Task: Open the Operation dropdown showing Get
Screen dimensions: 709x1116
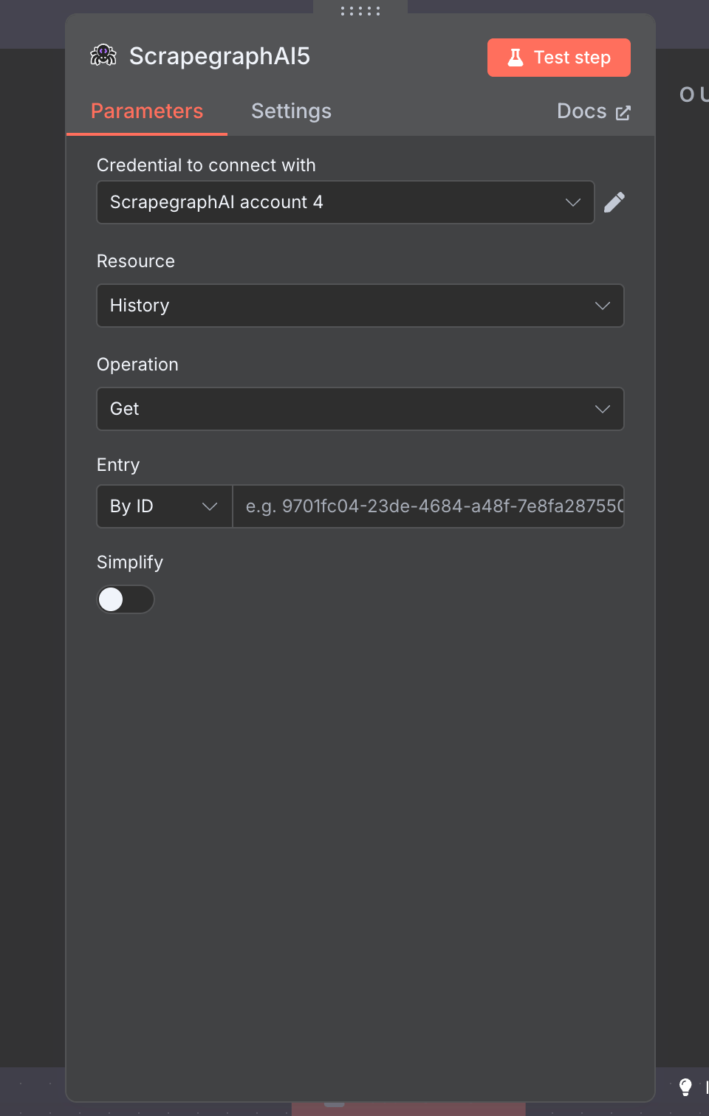Action: (360, 409)
